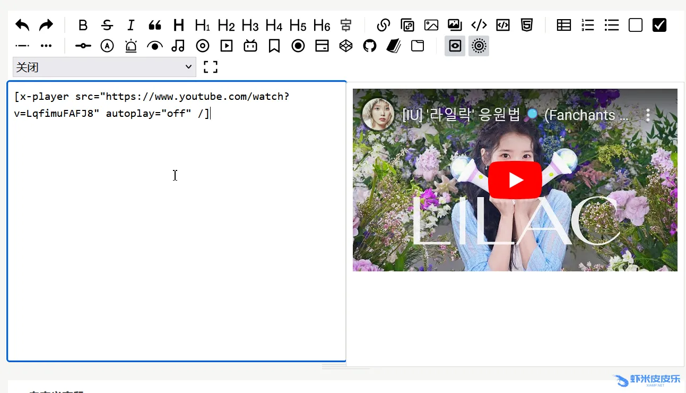Insert a checked checkbox item

[x=659, y=25]
